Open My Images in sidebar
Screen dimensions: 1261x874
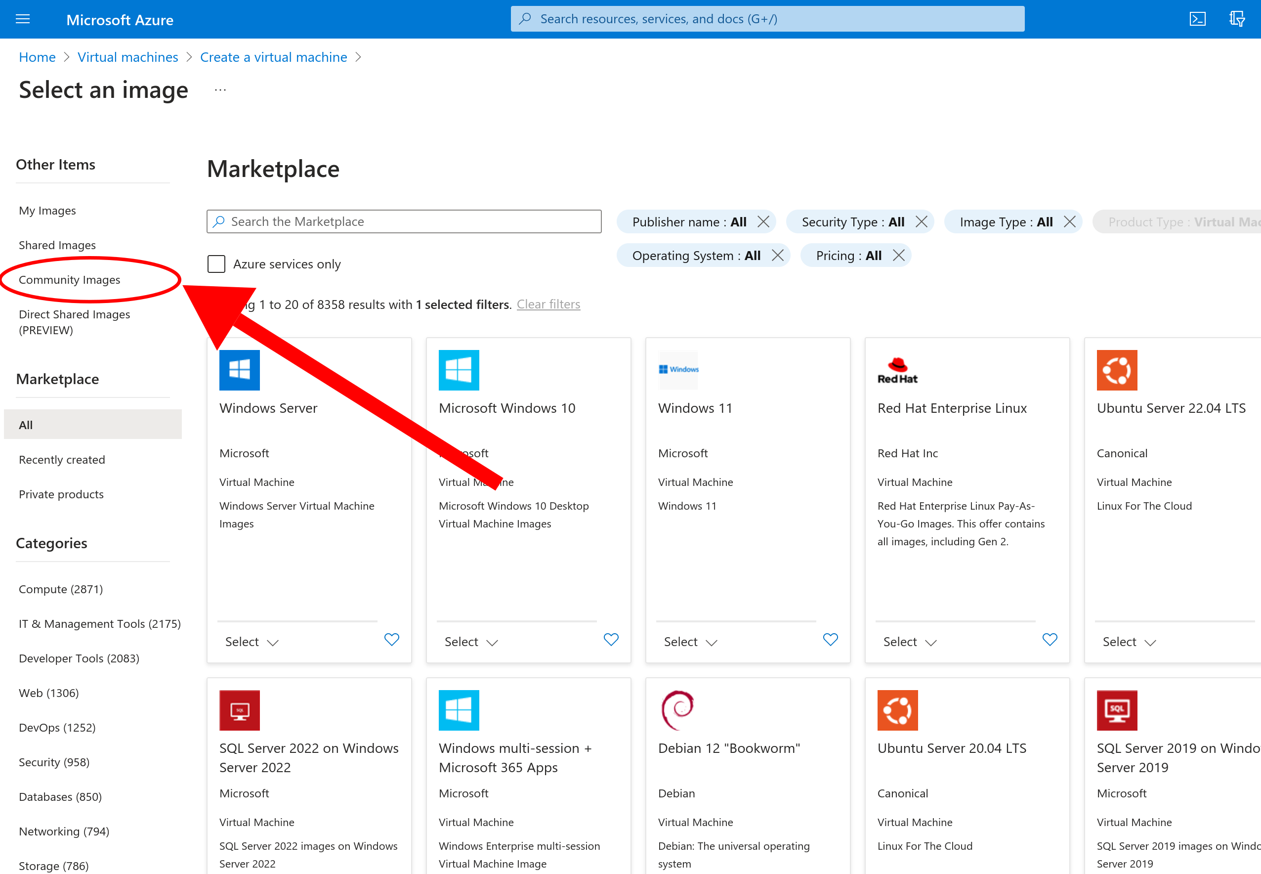pos(47,211)
